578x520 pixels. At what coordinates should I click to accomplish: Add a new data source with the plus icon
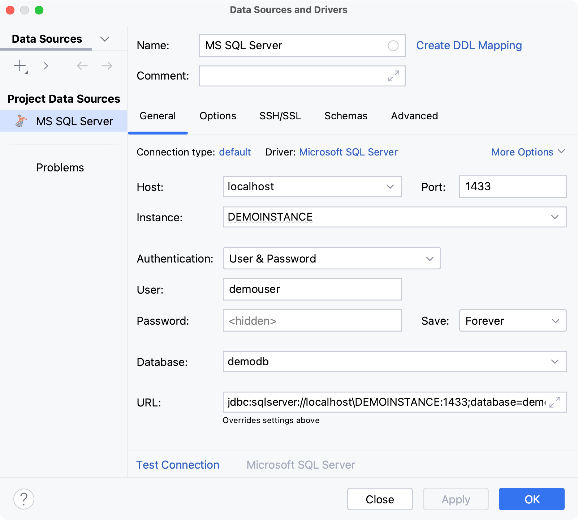click(19, 65)
